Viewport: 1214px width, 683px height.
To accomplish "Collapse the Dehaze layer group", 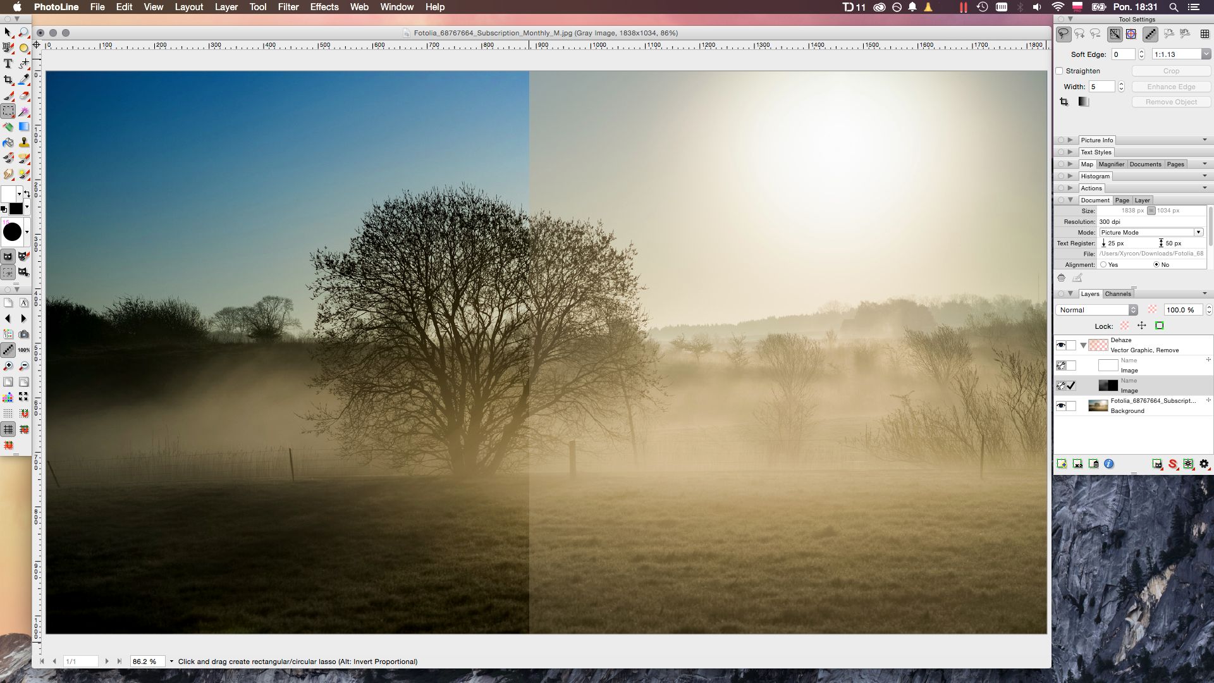I will pyautogui.click(x=1083, y=345).
